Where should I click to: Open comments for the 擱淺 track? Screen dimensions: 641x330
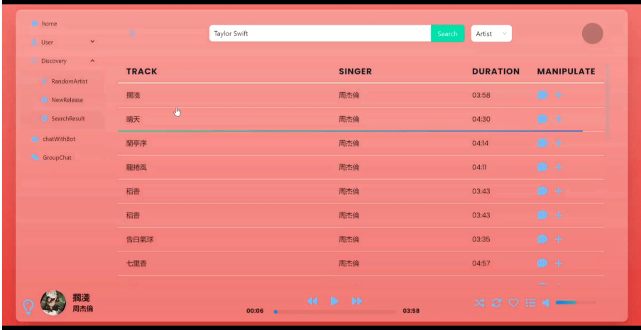click(x=542, y=95)
